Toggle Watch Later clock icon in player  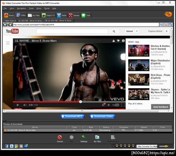pos(109,105)
